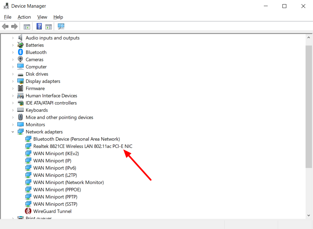
Task: Click the Forward arrow in the toolbar
Action: pyautogui.click(x=14, y=26)
